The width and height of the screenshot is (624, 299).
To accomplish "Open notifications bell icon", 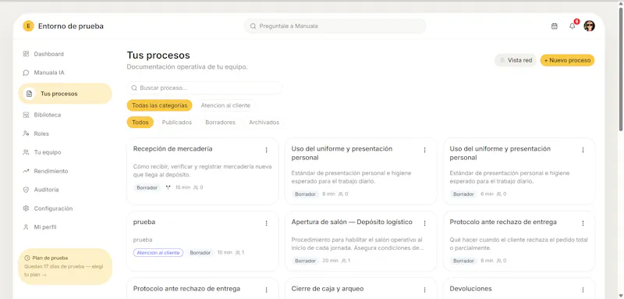I will point(573,27).
